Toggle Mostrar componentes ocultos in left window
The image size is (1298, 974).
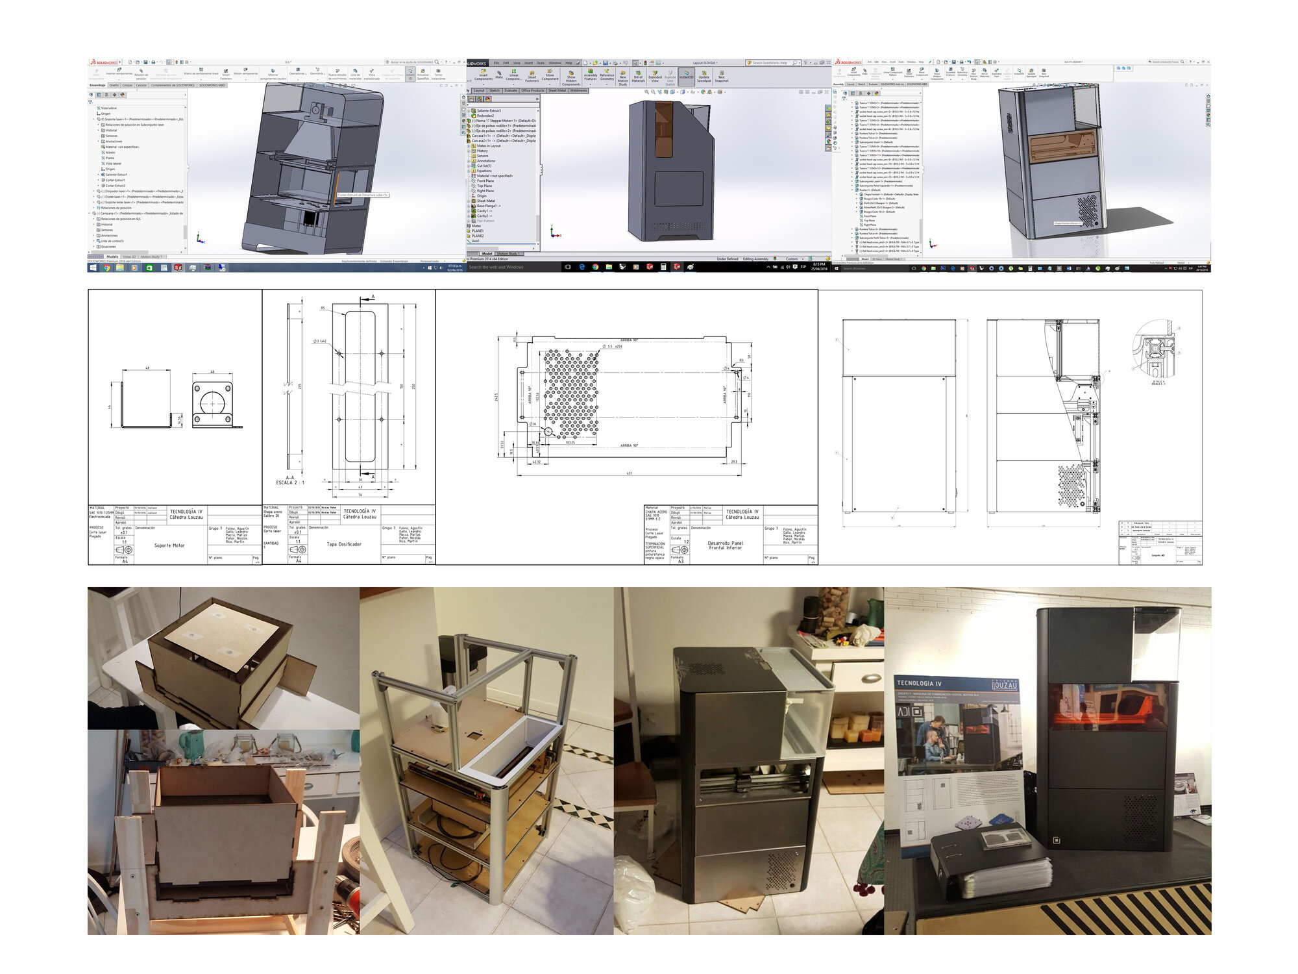(273, 75)
